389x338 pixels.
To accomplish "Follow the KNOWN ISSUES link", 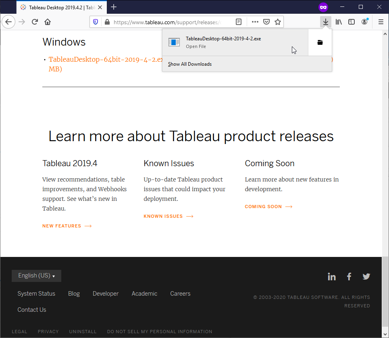I will click(x=168, y=217).
